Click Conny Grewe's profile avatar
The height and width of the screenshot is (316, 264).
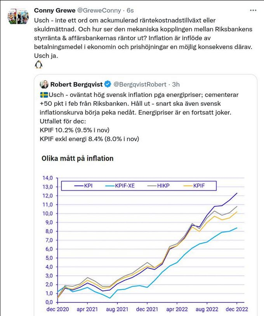[x=18, y=17]
